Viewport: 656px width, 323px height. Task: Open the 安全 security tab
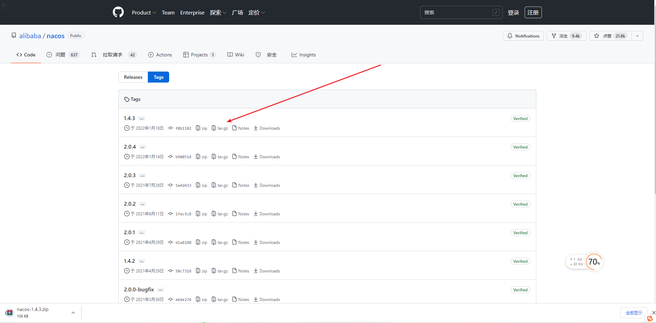(x=266, y=55)
